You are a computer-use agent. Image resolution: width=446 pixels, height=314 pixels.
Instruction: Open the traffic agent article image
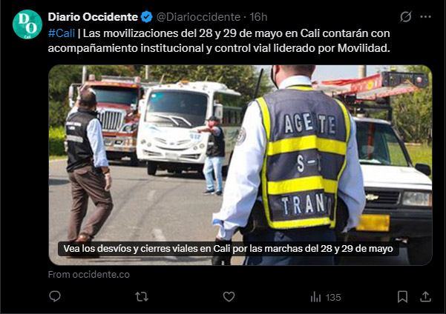coord(240,165)
